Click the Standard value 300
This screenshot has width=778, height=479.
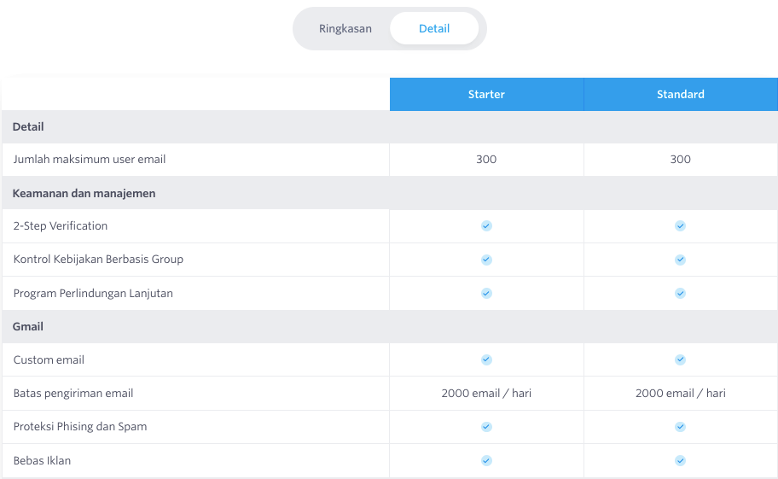tap(680, 160)
